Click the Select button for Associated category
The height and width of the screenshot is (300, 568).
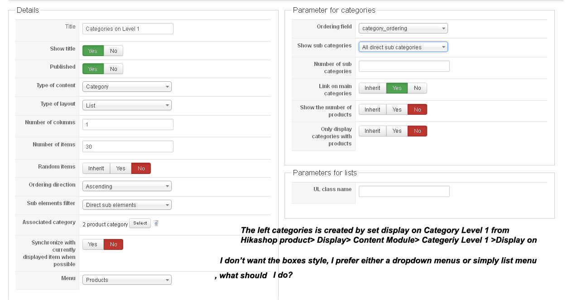click(x=140, y=223)
